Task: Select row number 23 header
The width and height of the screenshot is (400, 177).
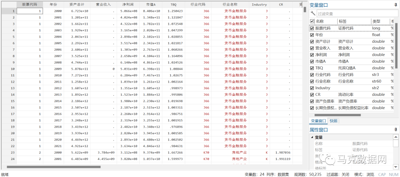Action: pos(9,152)
